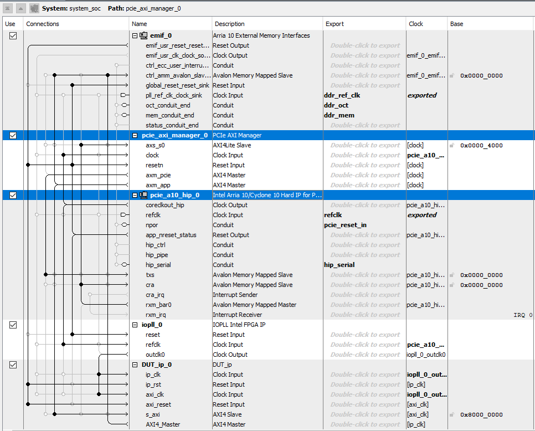Select the ddr_ref_clk export name

click(342, 95)
